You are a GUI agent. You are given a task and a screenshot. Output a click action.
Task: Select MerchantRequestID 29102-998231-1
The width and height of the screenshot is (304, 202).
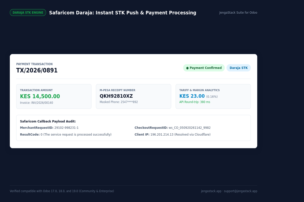point(49,128)
